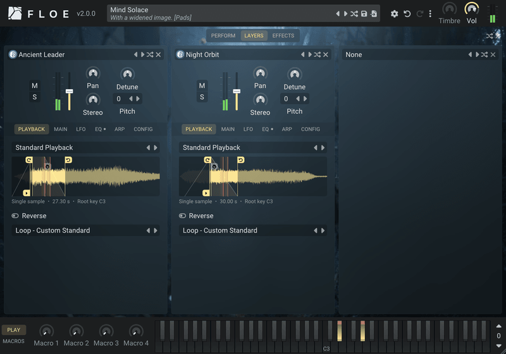Randomize the None layer instrument

pyautogui.click(x=484, y=54)
